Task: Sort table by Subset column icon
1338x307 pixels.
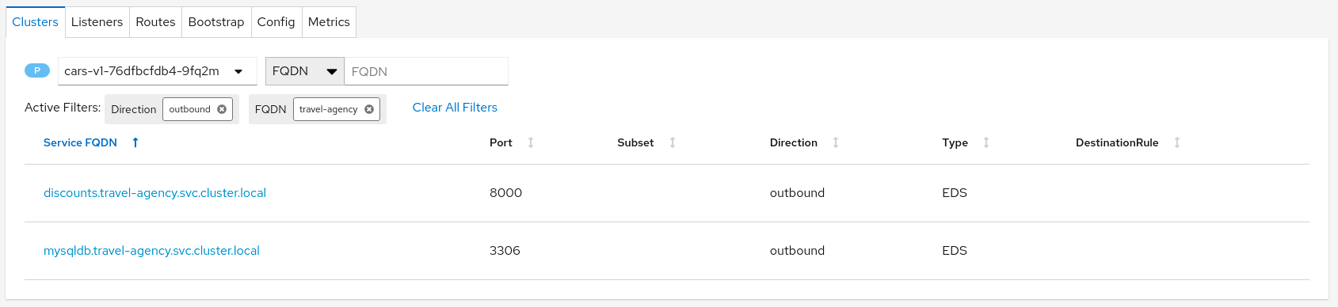Action: point(673,142)
